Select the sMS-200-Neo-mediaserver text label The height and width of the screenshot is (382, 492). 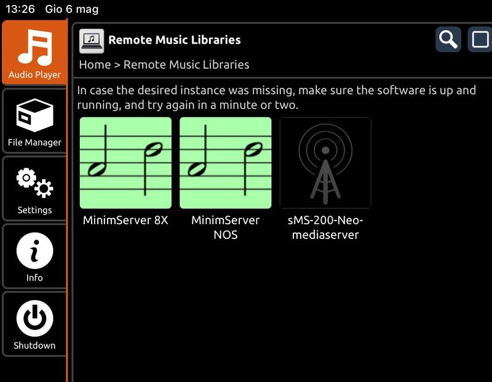[325, 227]
